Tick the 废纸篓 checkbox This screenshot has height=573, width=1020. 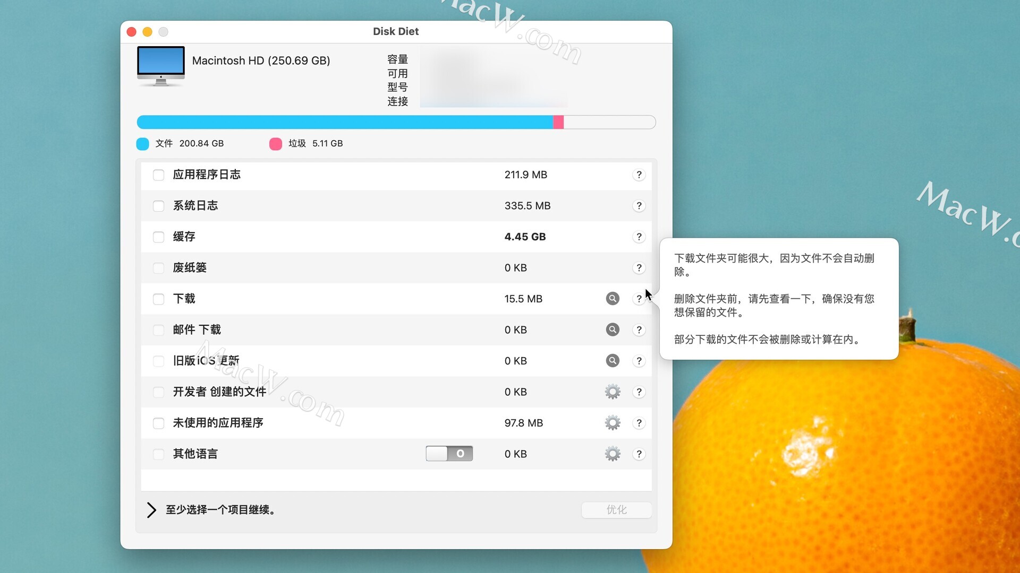coord(158,268)
